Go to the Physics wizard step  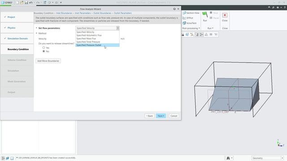point(17,28)
